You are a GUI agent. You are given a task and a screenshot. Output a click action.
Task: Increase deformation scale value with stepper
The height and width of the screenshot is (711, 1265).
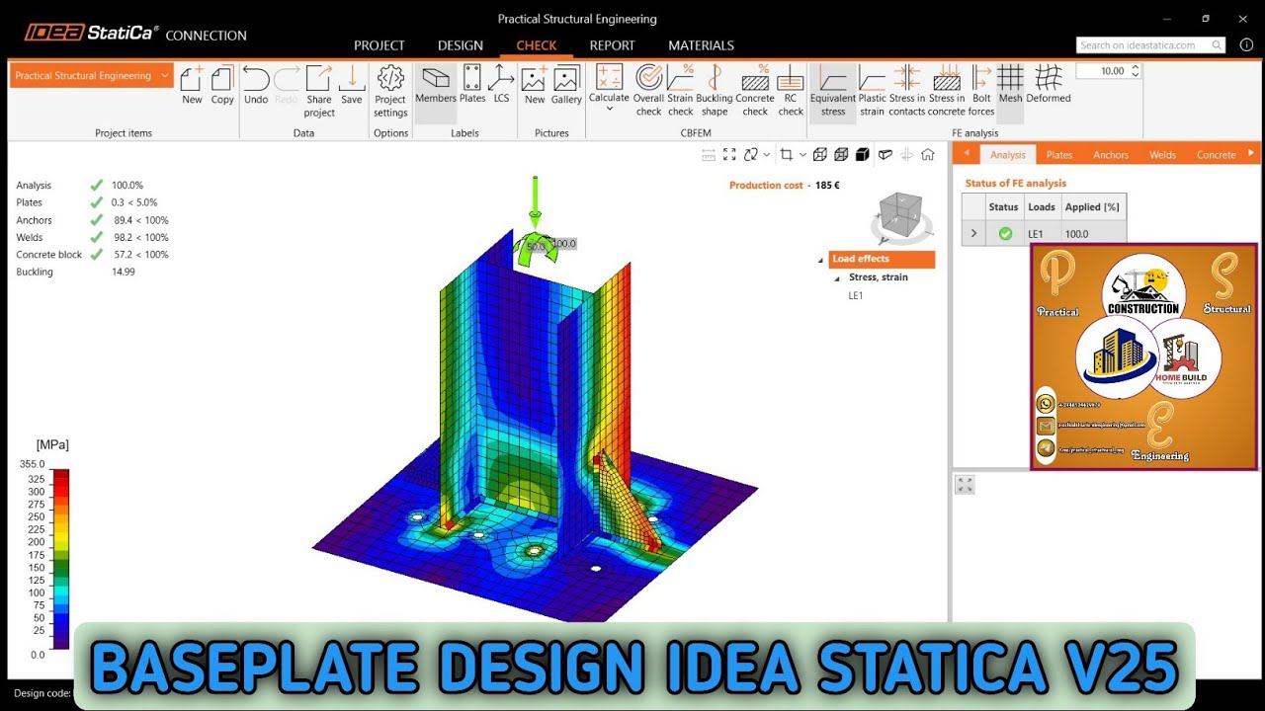(1135, 67)
